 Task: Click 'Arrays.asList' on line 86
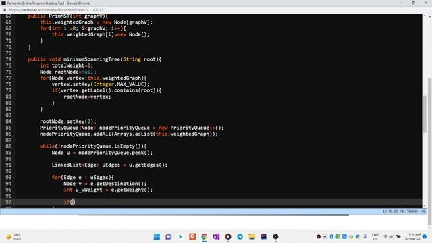[133, 134]
